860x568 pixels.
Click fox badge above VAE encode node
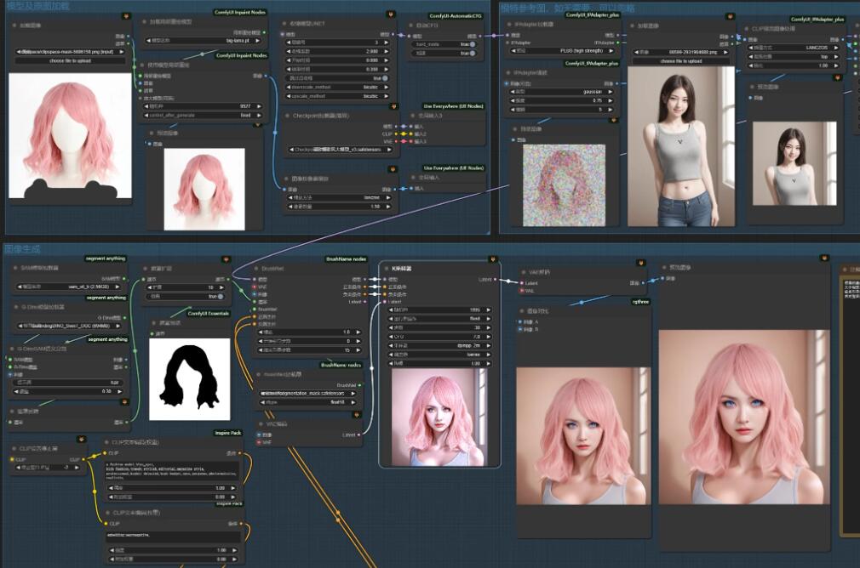click(x=357, y=415)
